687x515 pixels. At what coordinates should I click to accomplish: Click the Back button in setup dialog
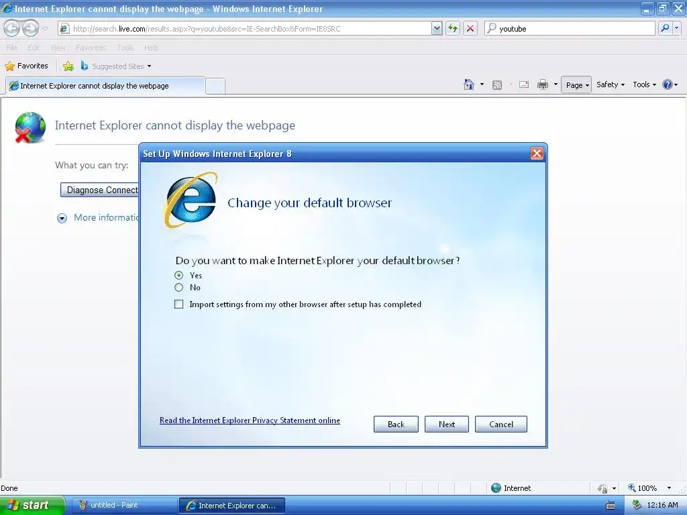pos(396,424)
